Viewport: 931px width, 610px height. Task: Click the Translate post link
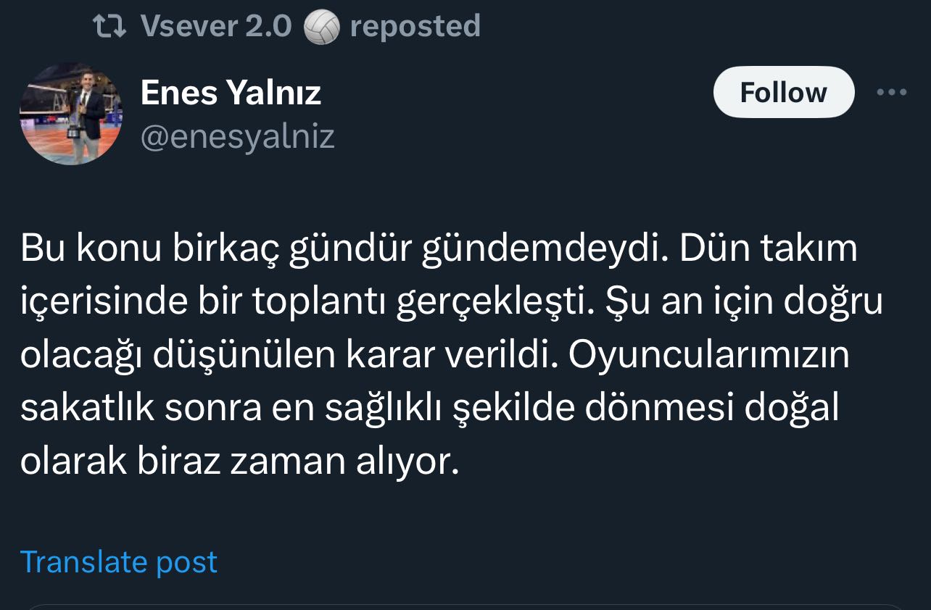tap(118, 562)
